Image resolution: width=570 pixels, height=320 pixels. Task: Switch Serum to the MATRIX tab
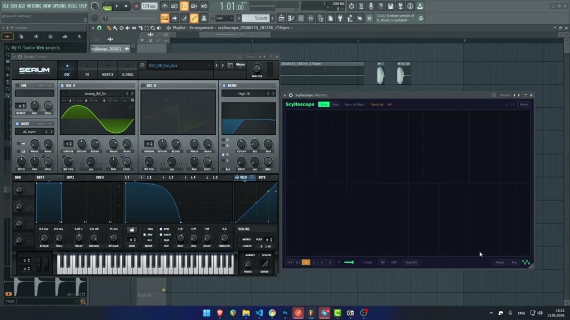click(x=107, y=69)
